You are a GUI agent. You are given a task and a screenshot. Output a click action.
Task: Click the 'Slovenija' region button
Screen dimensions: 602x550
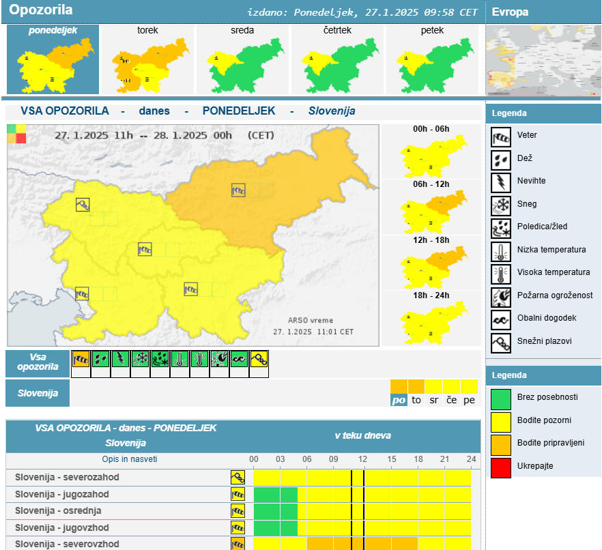click(38, 393)
